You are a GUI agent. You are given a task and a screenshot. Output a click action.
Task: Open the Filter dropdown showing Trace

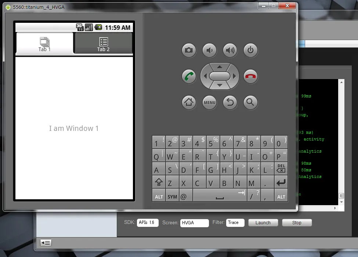(235, 222)
